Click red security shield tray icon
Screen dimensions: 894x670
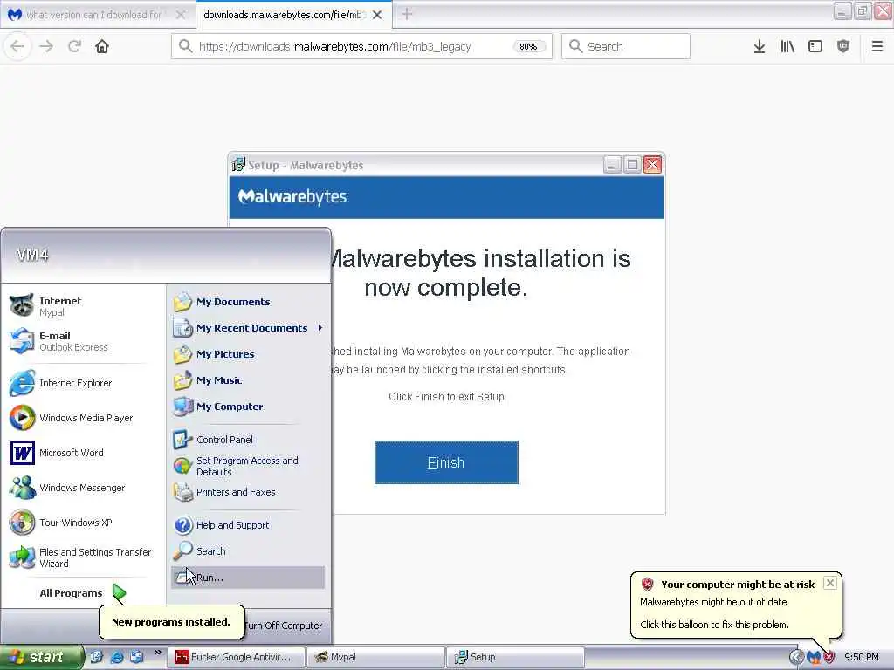point(829,658)
